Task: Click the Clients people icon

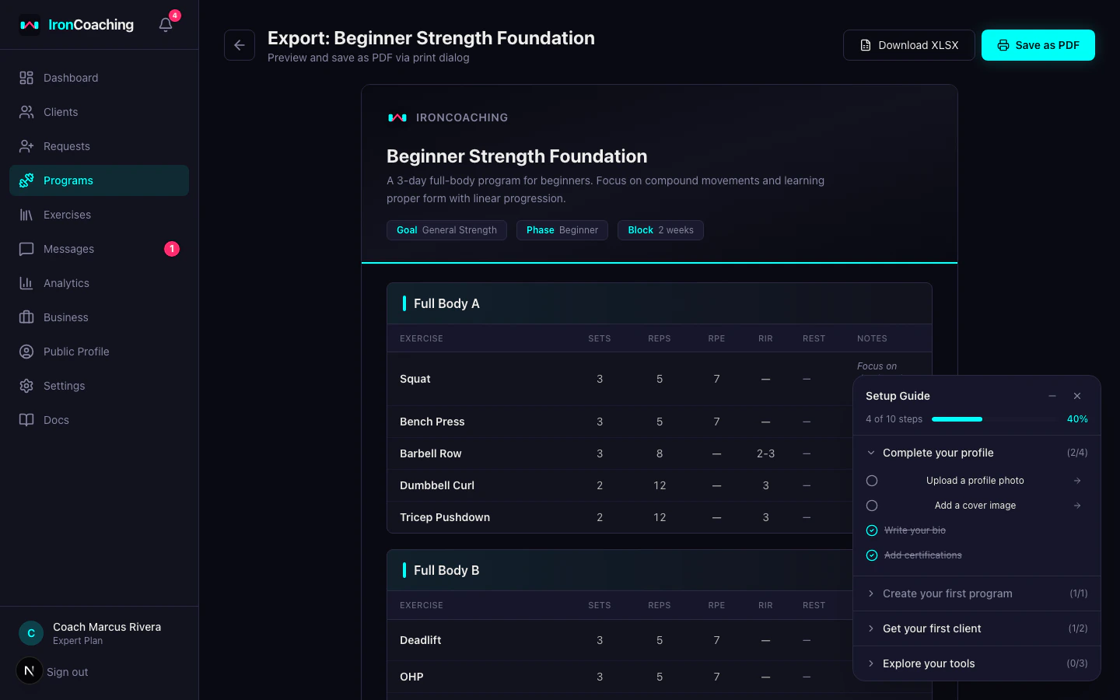Action: point(26,112)
